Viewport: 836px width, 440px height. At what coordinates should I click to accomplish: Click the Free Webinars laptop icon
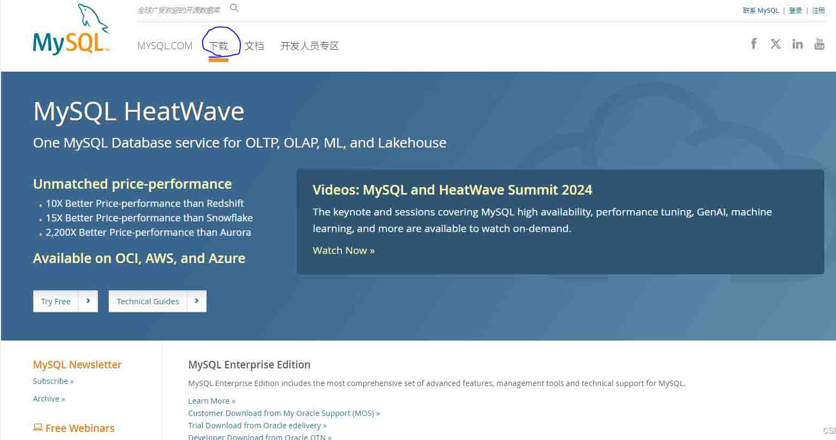(37, 427)
